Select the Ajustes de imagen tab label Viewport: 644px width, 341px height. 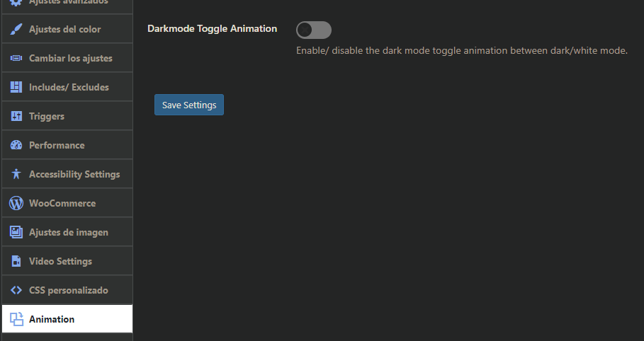click(x=69, y=232)
